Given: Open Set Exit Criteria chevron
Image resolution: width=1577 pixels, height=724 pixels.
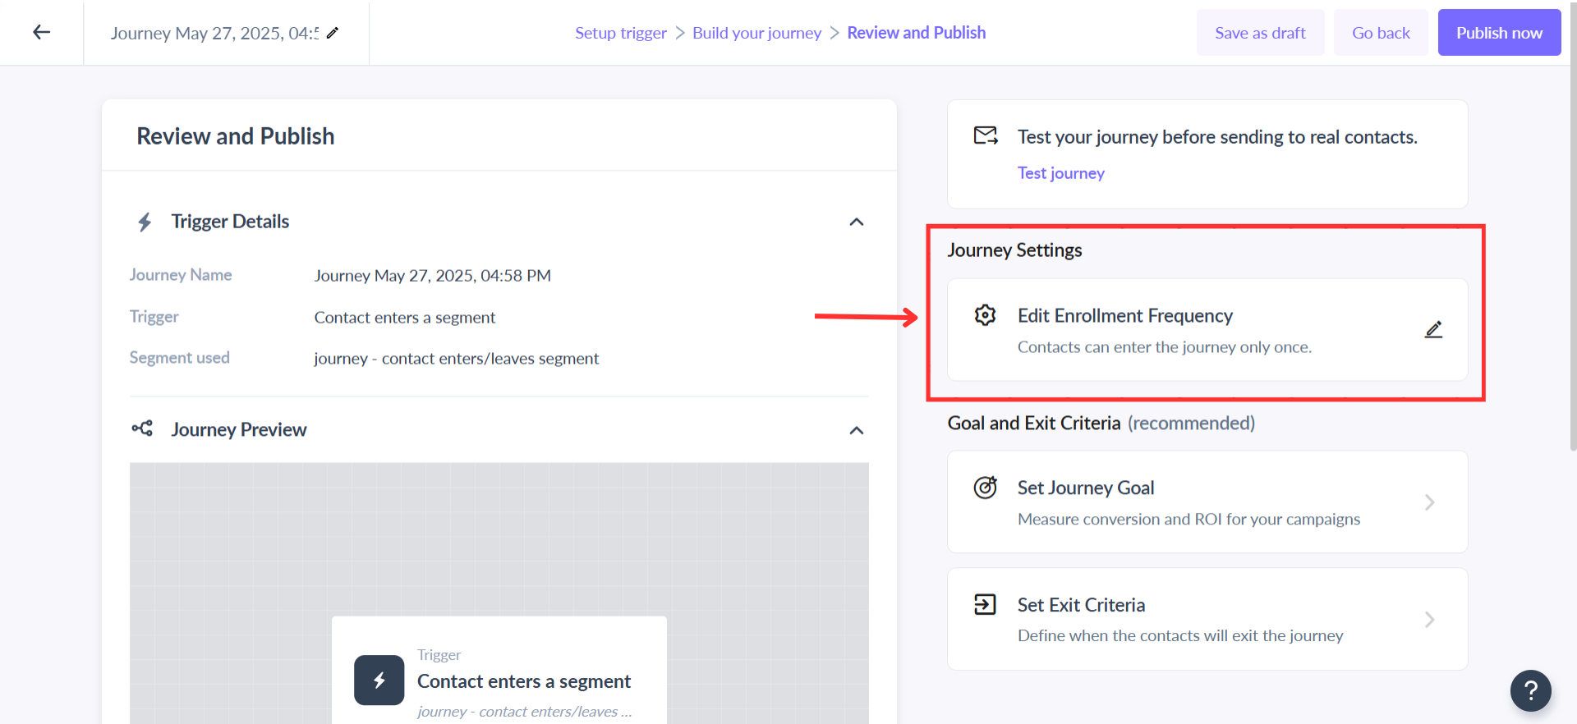Looking at the screenshot, I should pyautogui.click(x=1429, y=620).
